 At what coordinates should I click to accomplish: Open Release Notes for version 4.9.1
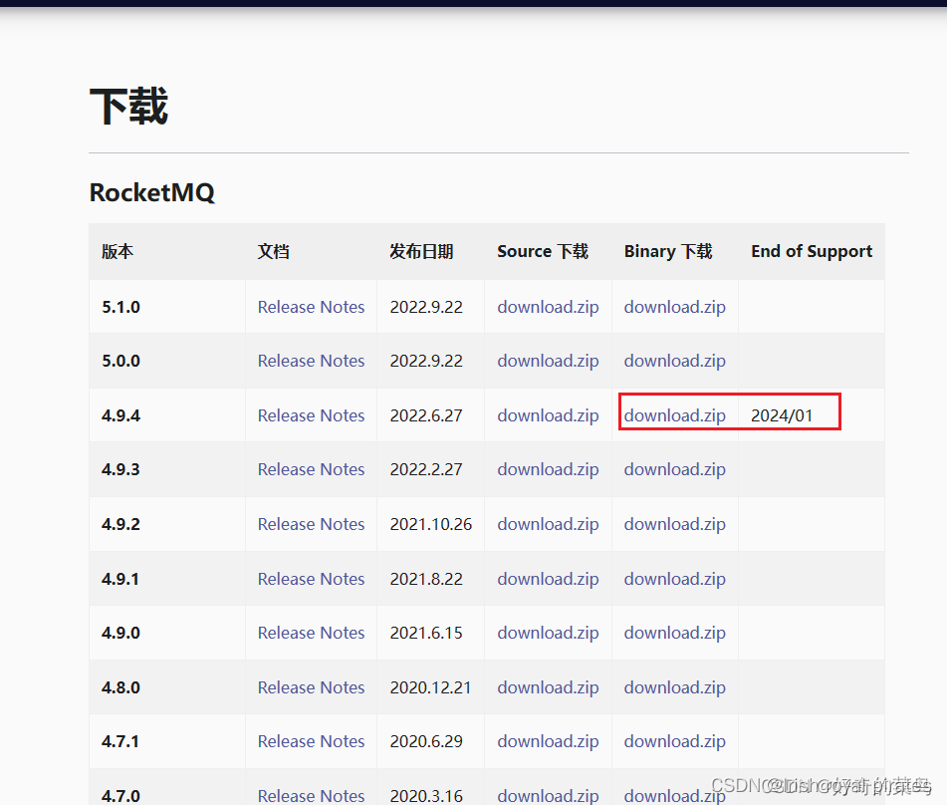click(311, 579)
